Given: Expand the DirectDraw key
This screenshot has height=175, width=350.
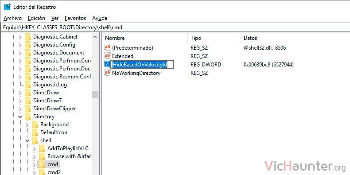Looking at the screenshot, I should pyautogui.click(x=20, y=93).
